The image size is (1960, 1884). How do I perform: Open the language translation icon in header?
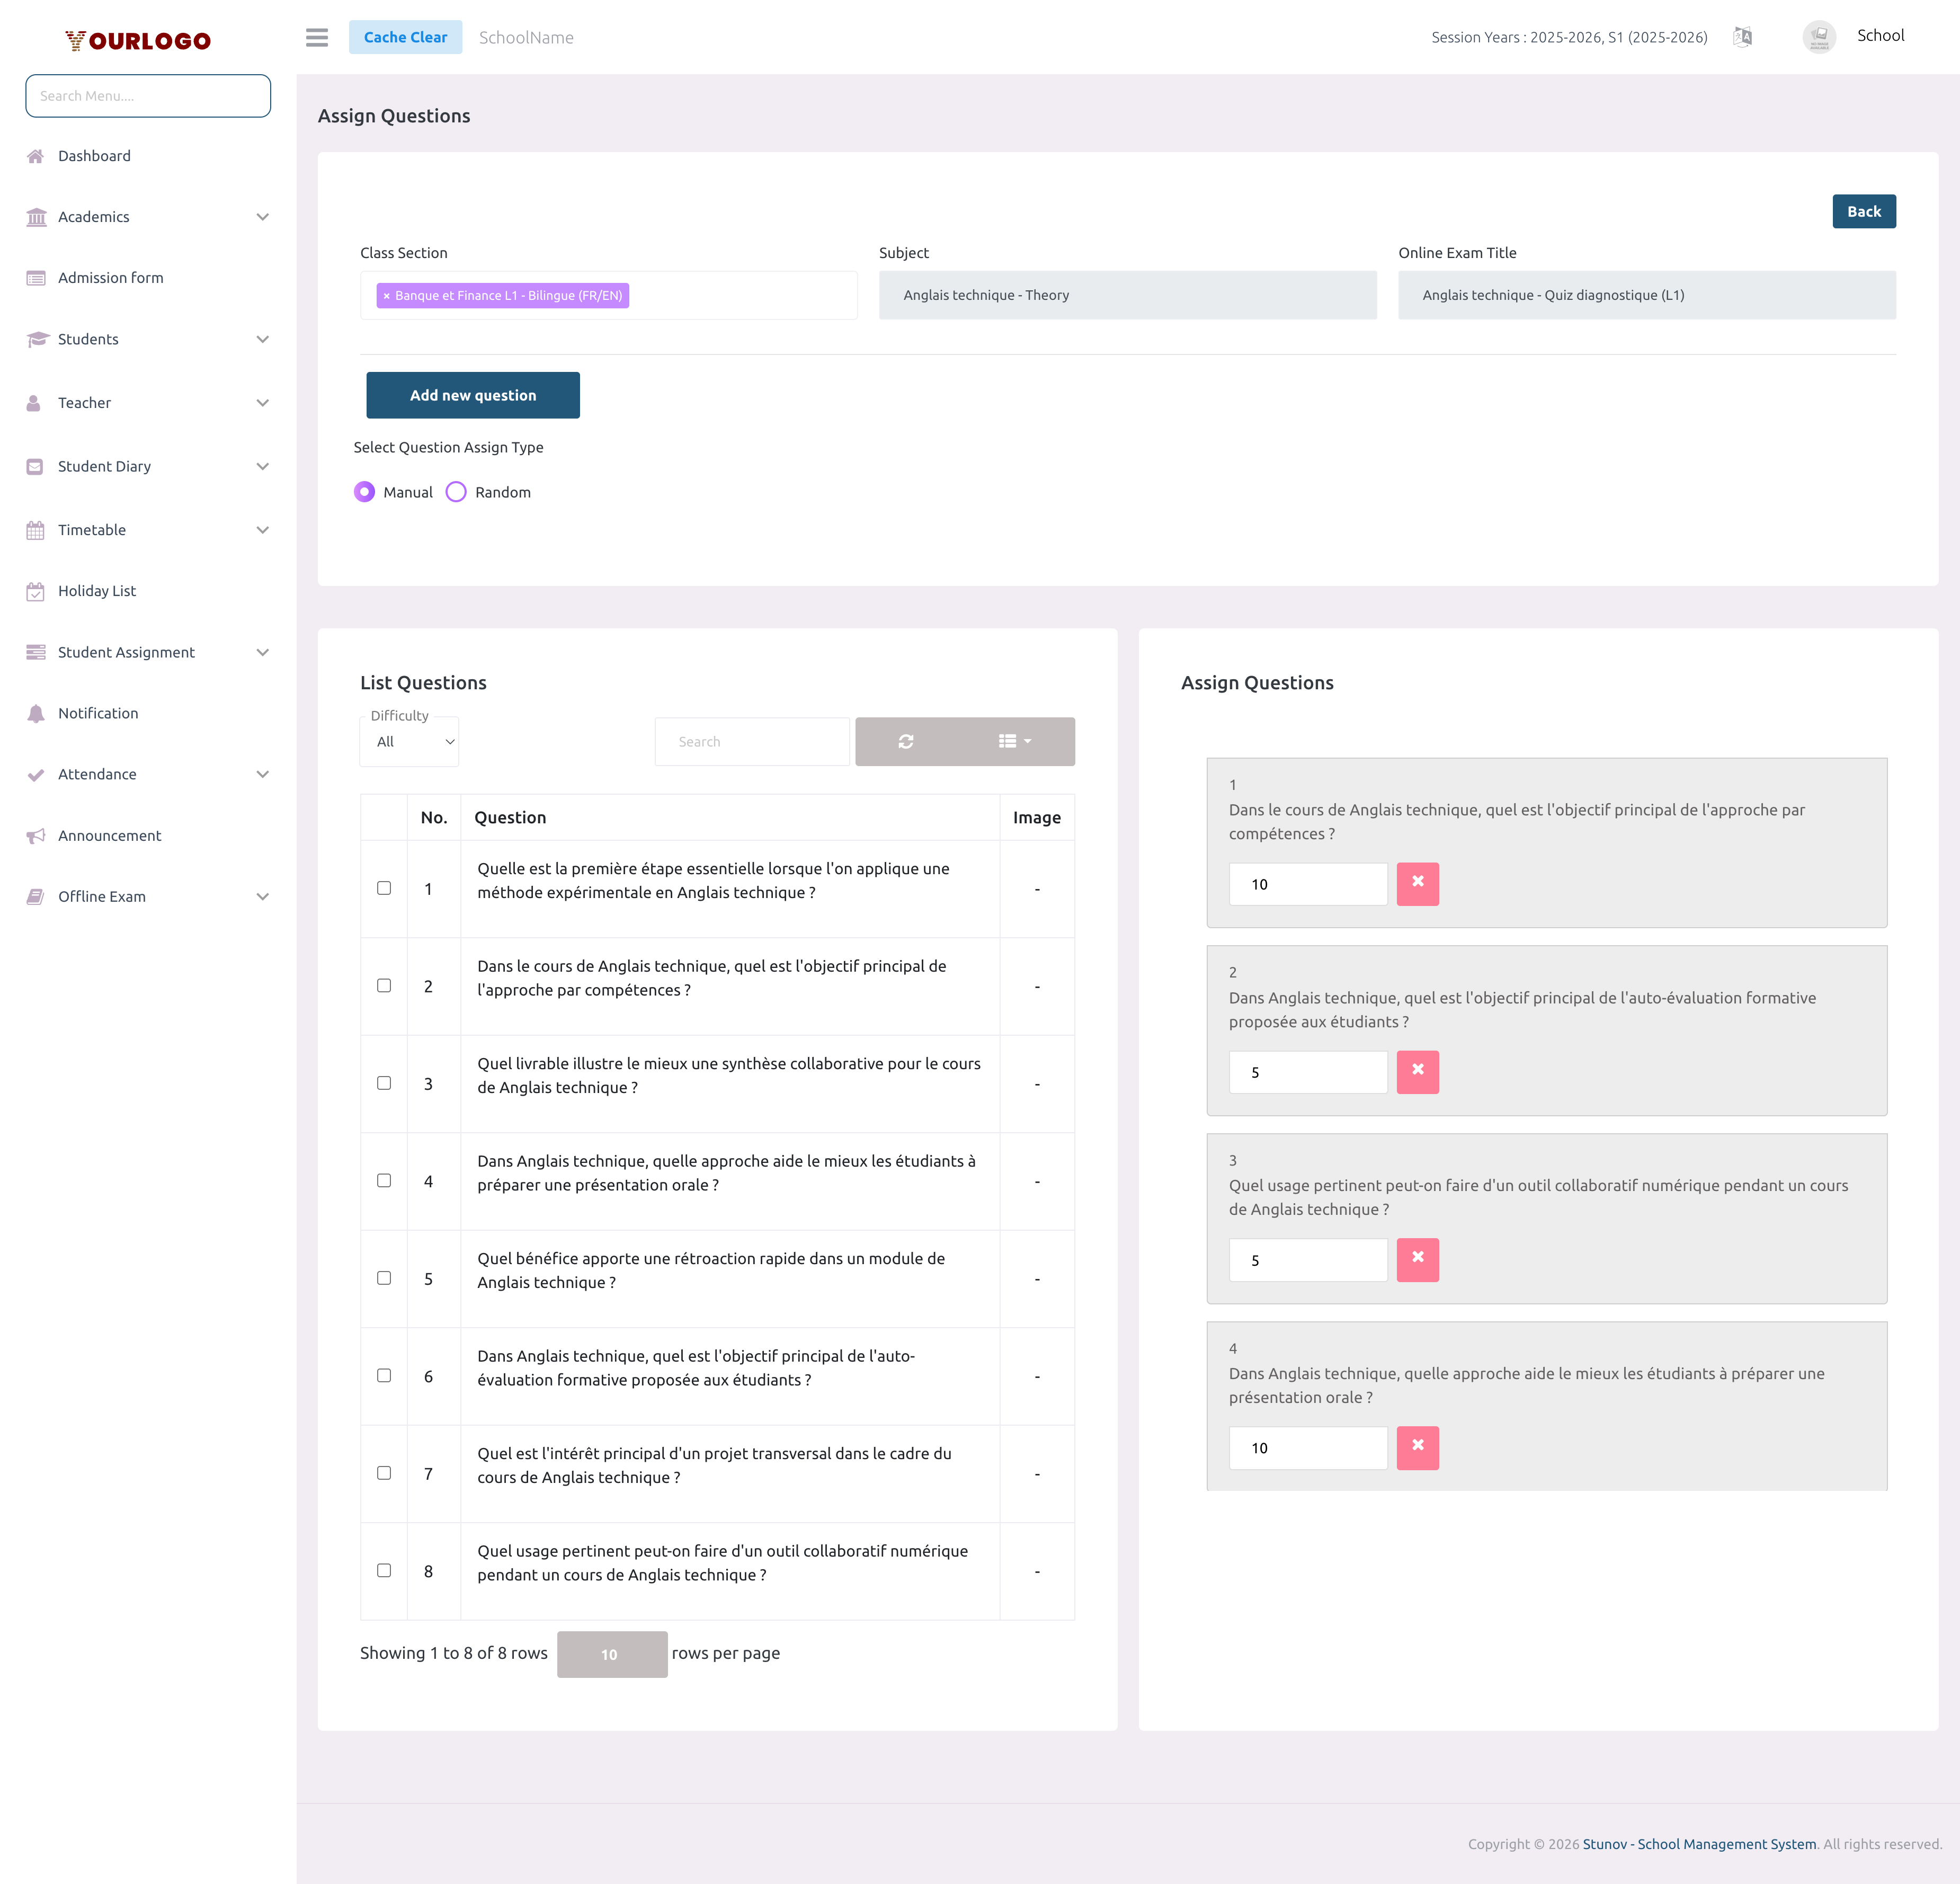point(1743,36)
